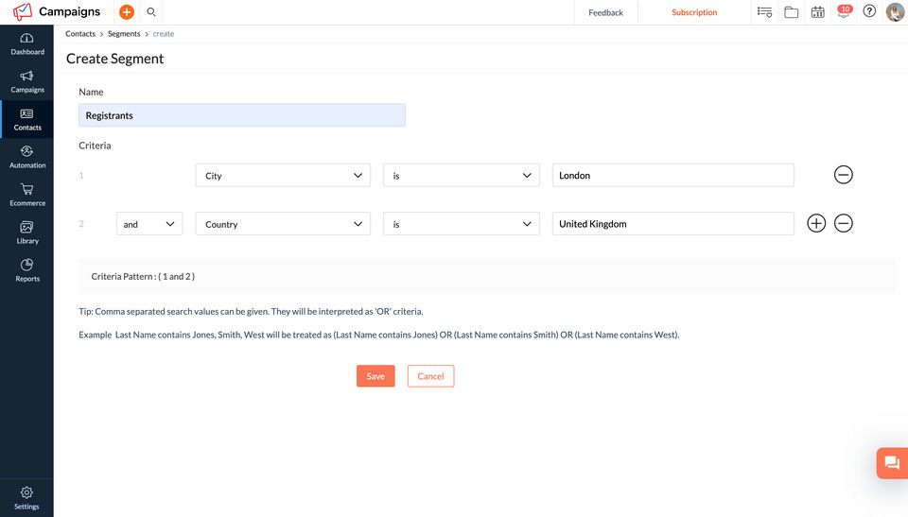The width and height of the screenshot is (908, 517).
Task: Open the list with heart icon
Action: pyautogui.click(x=764, y=12)
